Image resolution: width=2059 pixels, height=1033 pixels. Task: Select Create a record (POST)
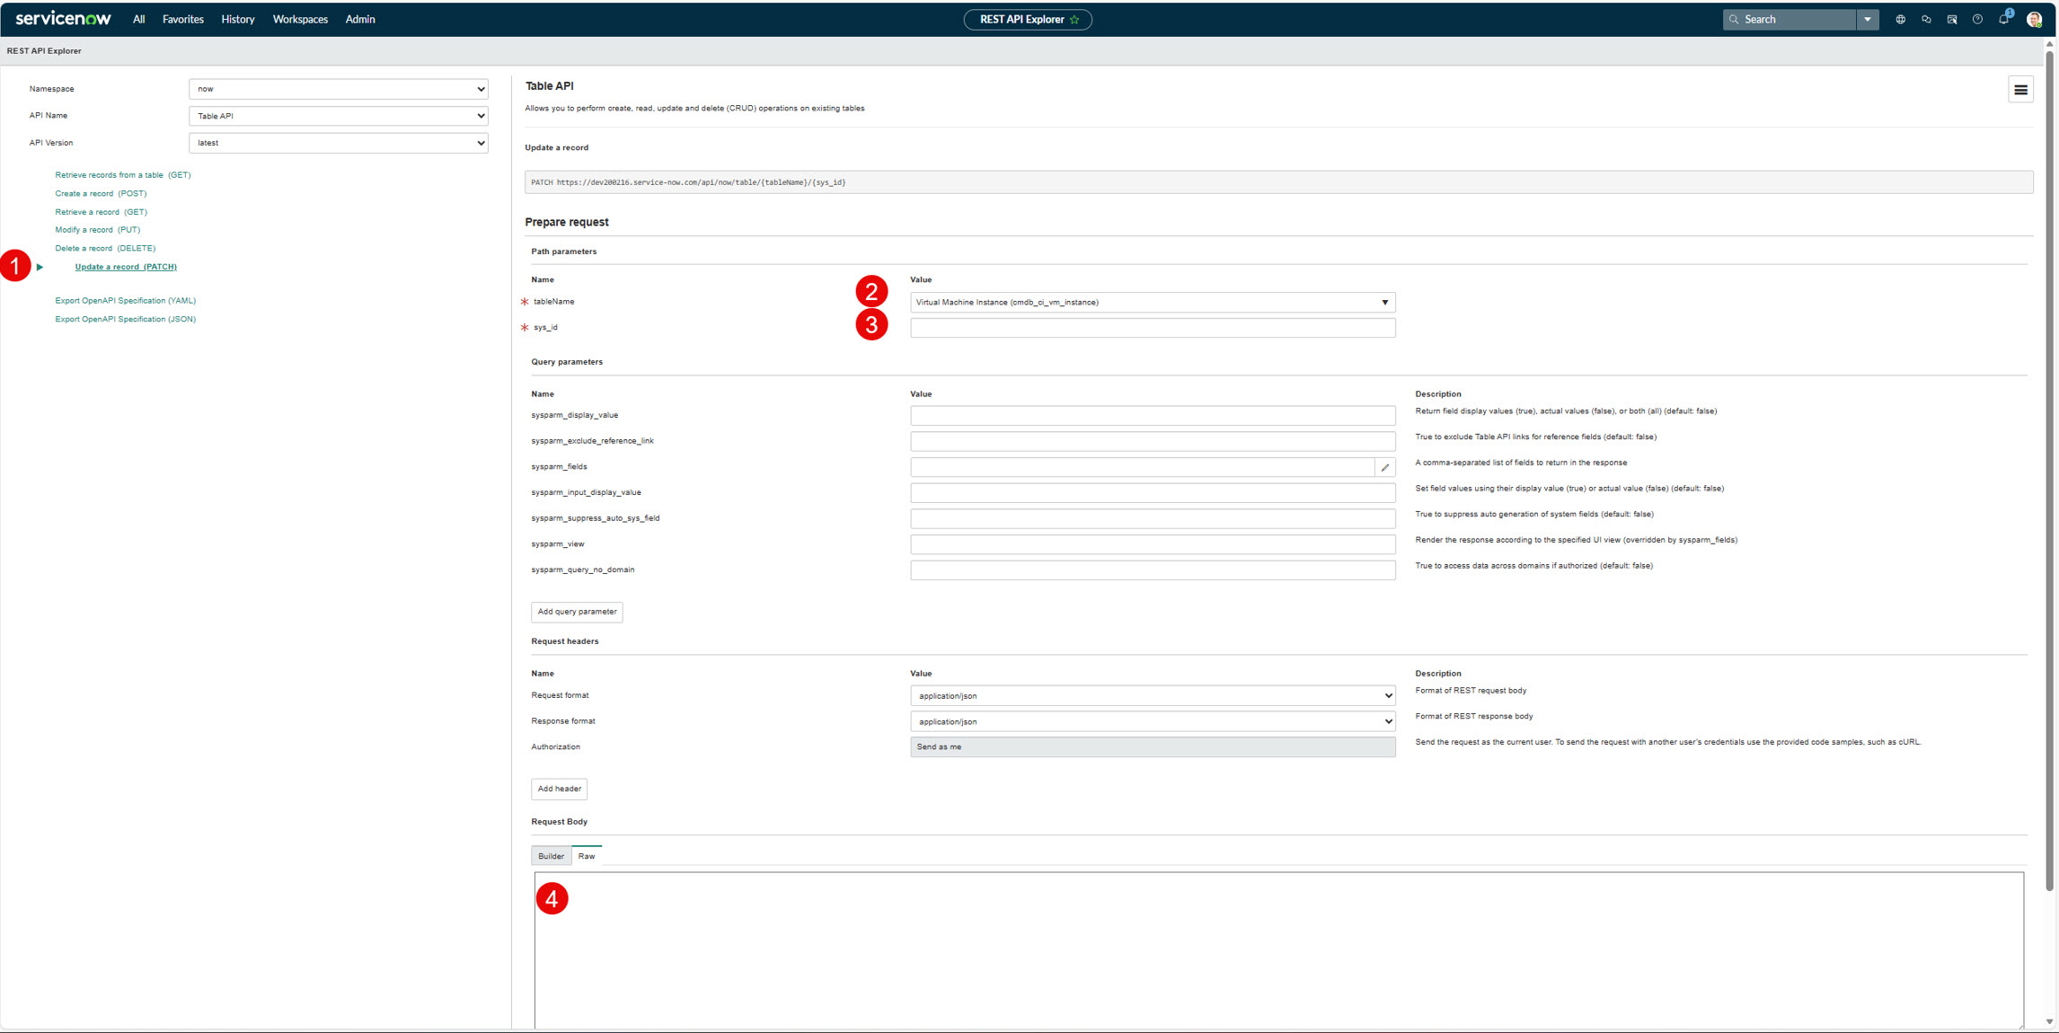[x=101, y=194]
